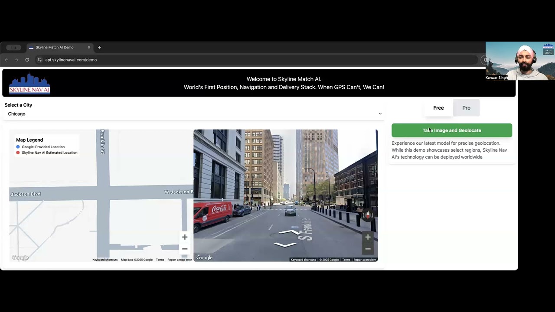Viewport: 555px width, 312px height.
Task: Click Report a problem link
Action: pos(365,260)
